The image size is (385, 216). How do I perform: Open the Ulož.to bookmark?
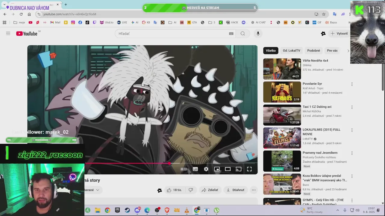[x=106, y=22]
